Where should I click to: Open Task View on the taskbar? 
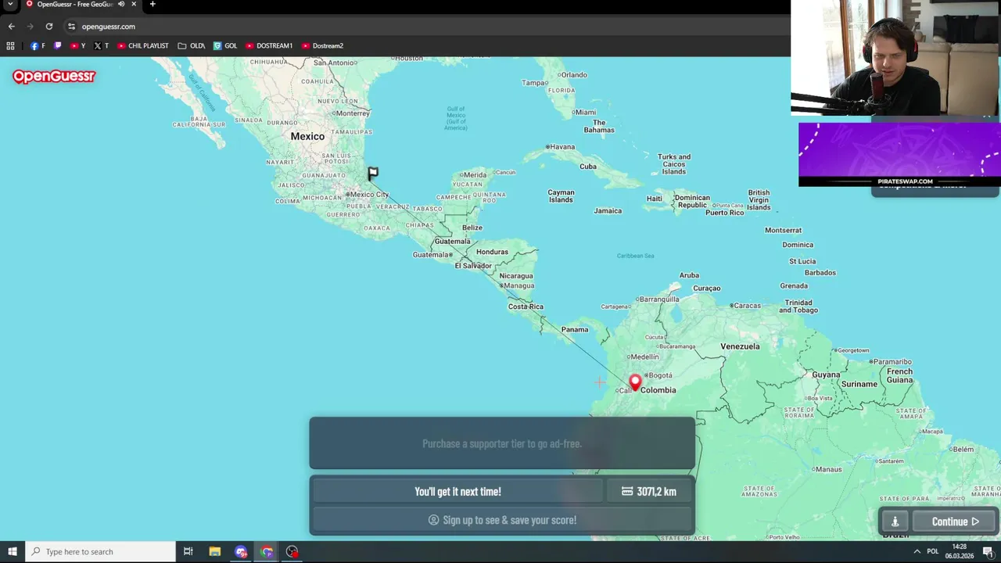coord(188,551)
